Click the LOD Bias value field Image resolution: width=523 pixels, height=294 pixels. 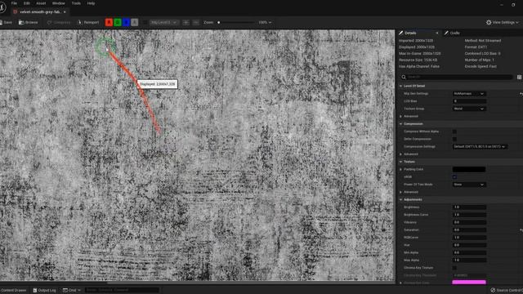click(469, 101)
